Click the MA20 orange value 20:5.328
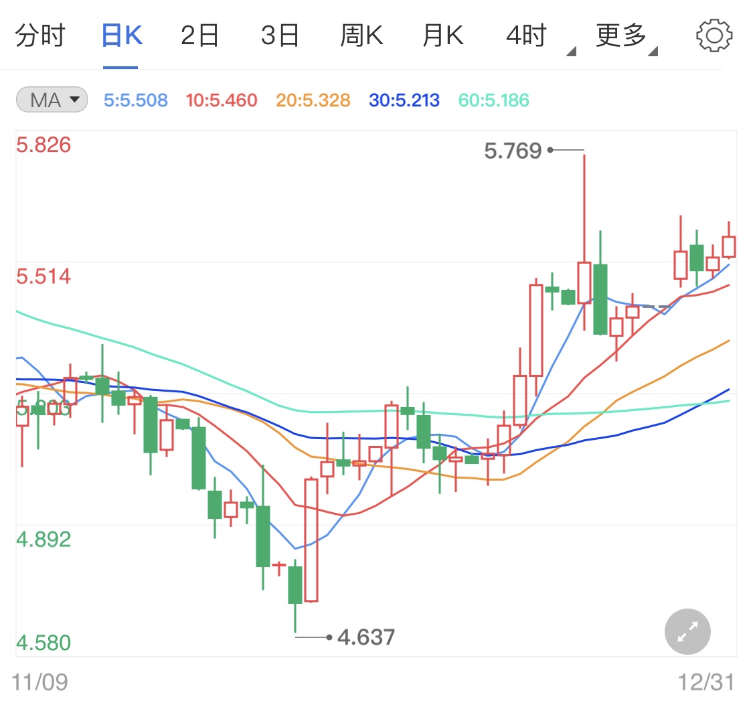 [313, 99]
